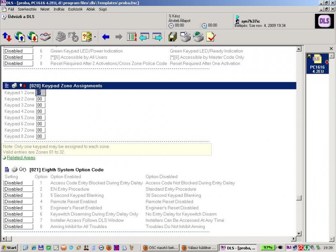Screen dimensions: 336x252
Task: Open the Ablak menu
Action: click(91, 9)
